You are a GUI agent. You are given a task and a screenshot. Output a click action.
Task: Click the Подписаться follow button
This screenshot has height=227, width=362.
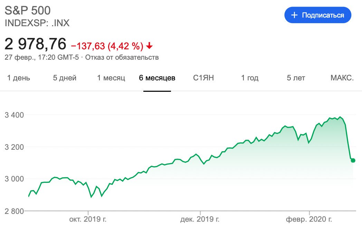coord(317,15)
